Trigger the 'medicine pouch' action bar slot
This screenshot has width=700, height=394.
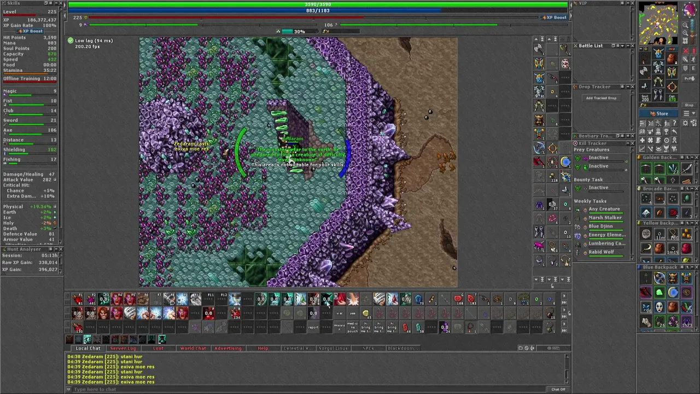click(x=353, y=327)
